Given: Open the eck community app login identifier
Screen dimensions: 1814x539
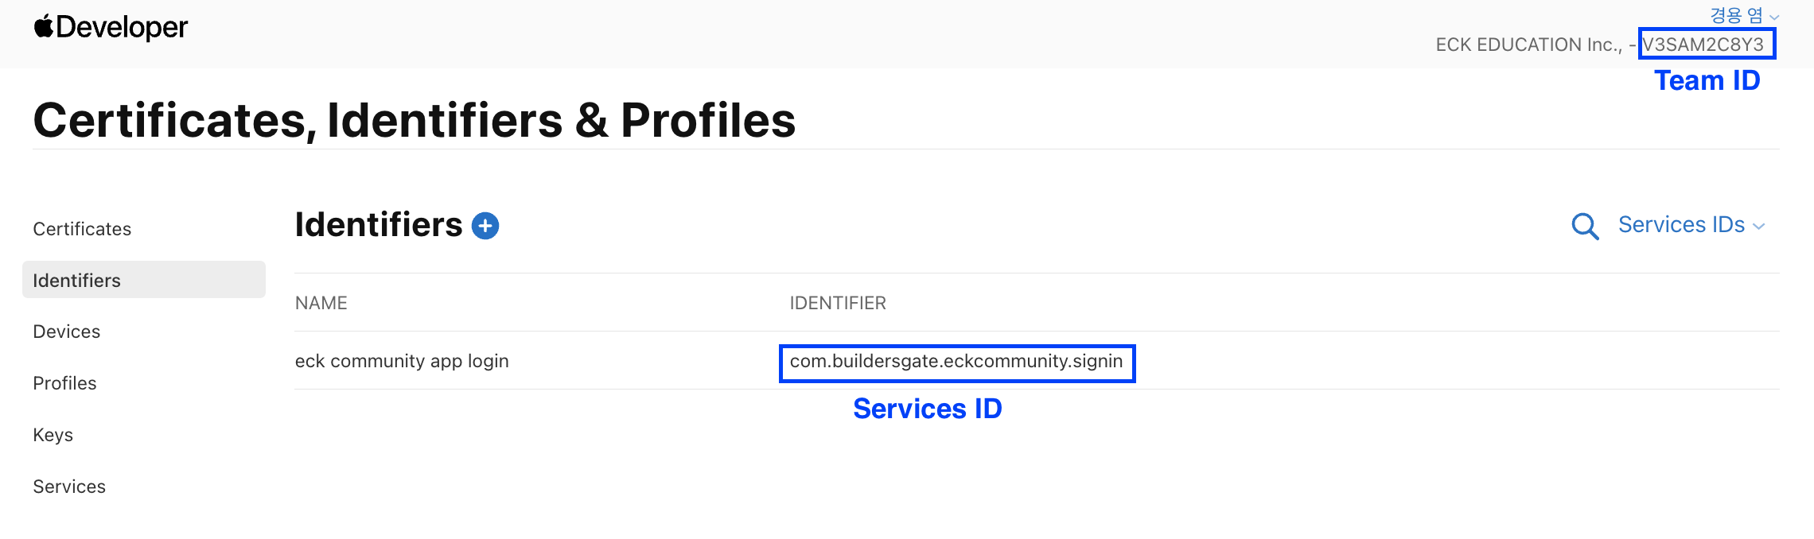Looking at the screenshot, I should pos(402,360).
